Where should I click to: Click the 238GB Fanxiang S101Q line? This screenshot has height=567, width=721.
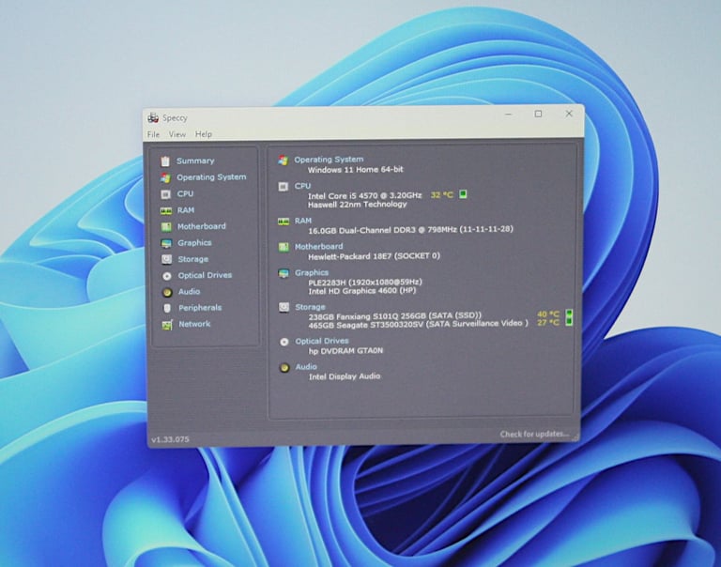click(x=395, y=316)
